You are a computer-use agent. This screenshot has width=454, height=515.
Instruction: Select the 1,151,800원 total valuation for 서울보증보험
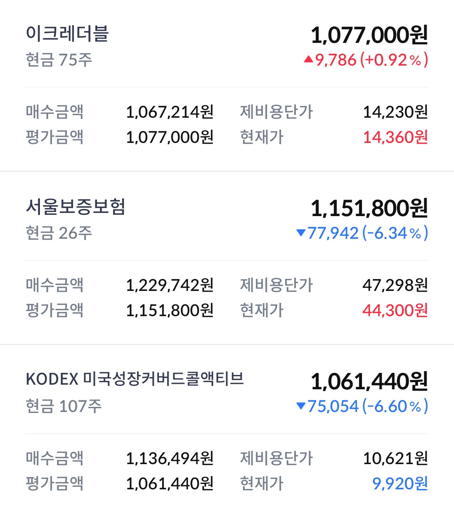tap(369, 208)
